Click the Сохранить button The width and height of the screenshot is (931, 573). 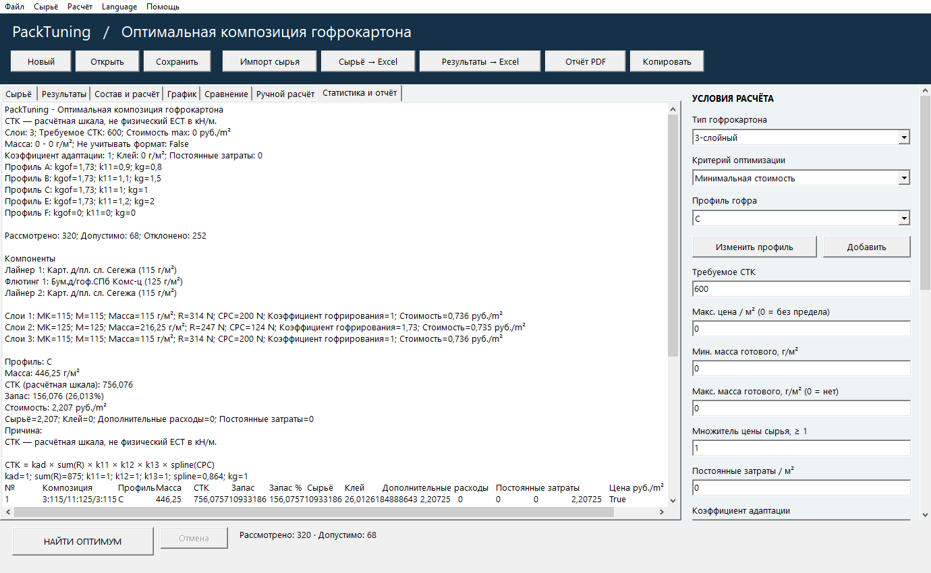pos(177,61)
